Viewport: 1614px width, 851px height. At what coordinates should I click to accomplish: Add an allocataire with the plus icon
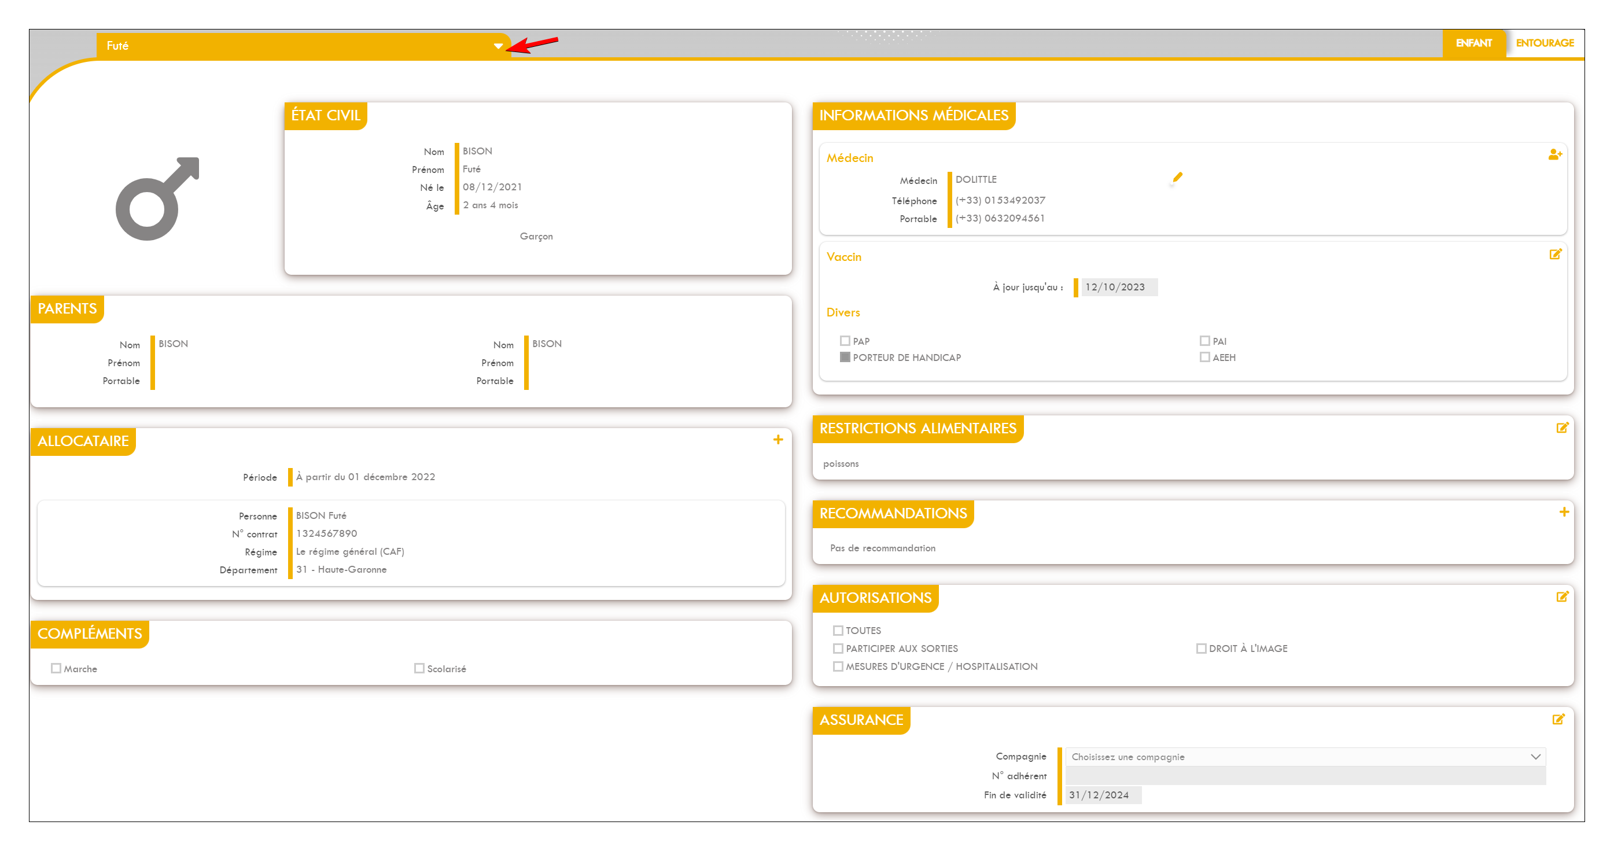(x=777, y=440)
